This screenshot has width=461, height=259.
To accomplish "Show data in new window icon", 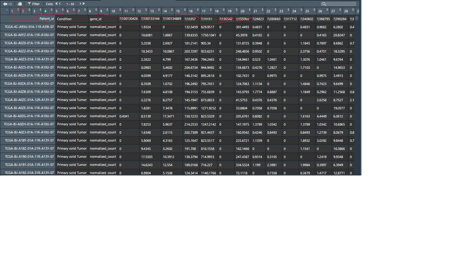I will 20,4.
